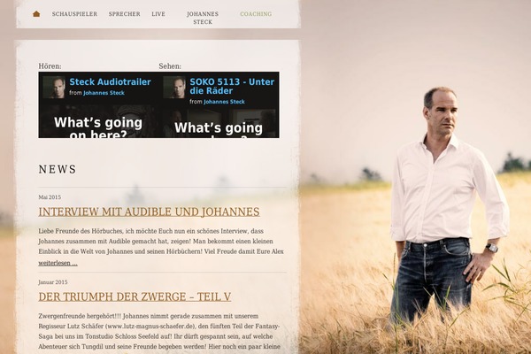Open Der Triumph der Zwerge – Teil V article
This screenshot has height=354, width=531.
coord(135,296)
